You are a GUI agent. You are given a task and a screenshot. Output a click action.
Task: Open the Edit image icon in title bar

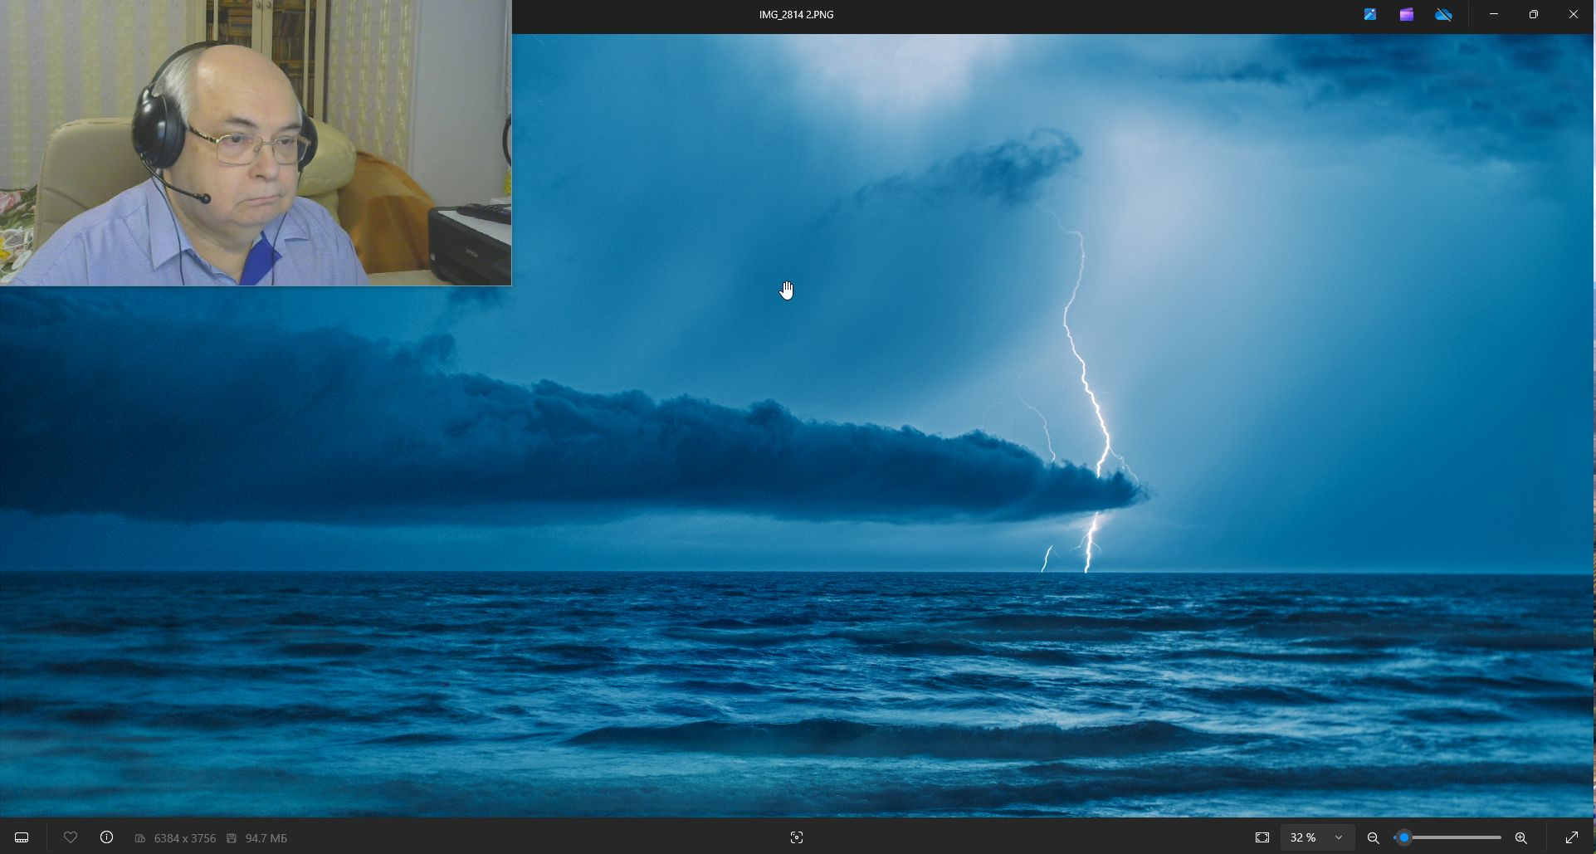(1370, 14)
